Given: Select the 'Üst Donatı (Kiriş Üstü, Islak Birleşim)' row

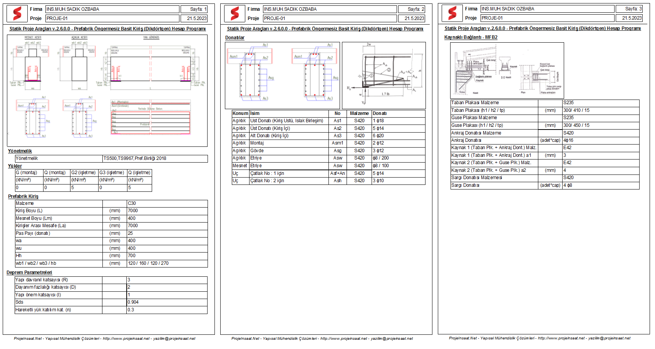Looking at the screenshot, I should 328,121.
